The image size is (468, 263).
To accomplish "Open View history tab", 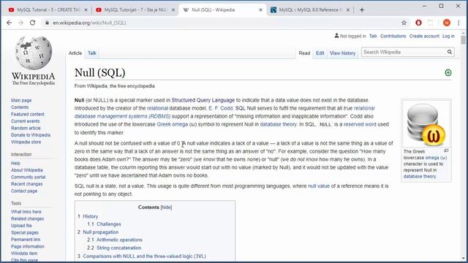I will pyautogui.click(x=343, y=53).
